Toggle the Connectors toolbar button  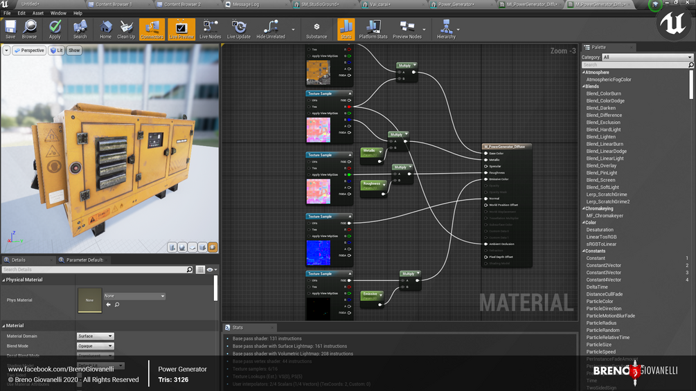(152, 29)
